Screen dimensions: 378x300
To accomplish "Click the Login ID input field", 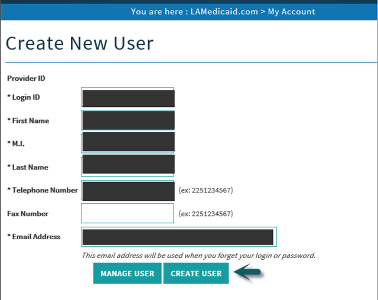I will [x=128, y=97].
